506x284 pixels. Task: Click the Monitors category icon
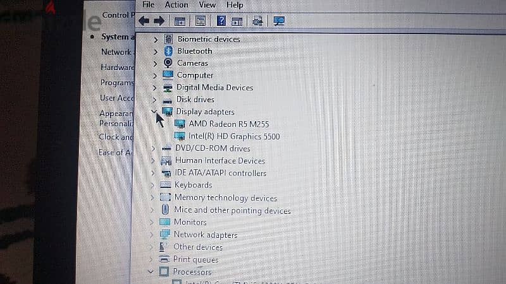[x=164, y=222]
